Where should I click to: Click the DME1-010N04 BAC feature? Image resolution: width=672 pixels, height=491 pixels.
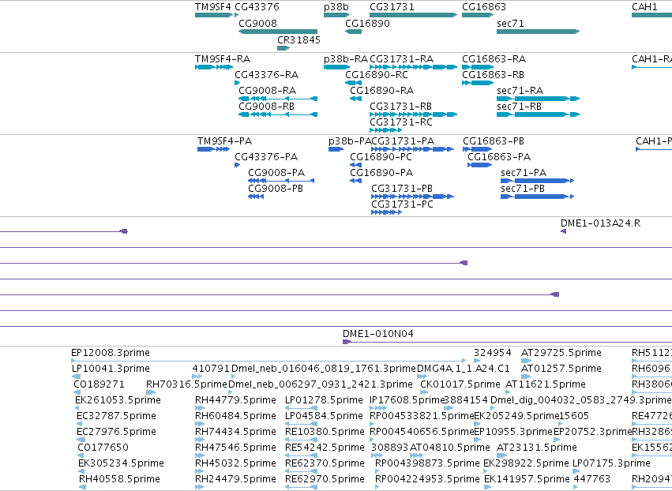click(x=507, y=342)
